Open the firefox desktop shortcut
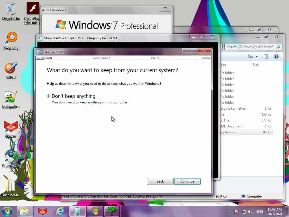Viewport: 289px width, 217px height. pyautogui.click(x=11, y=129)
